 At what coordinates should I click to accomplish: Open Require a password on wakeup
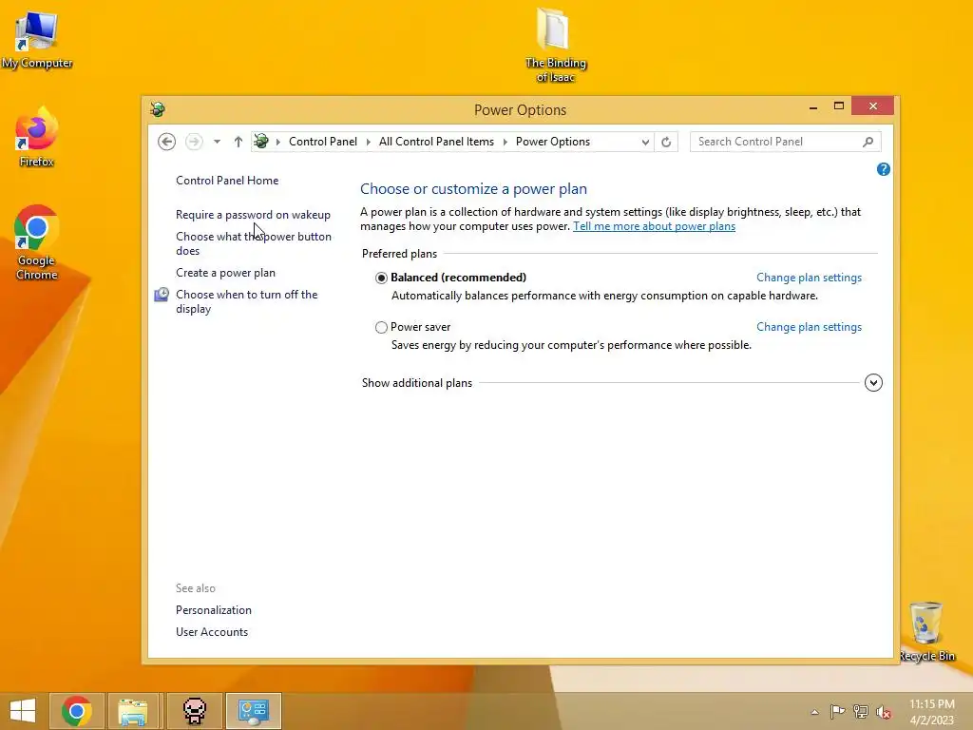(253, 215)
